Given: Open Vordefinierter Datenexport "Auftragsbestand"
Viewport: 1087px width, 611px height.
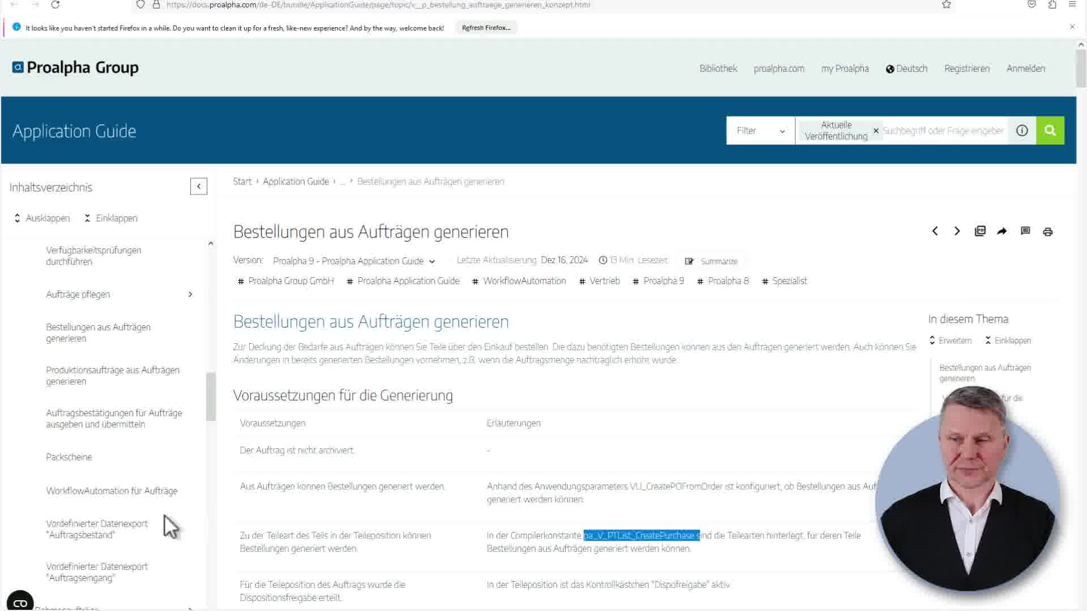Looking at the screenshot, I should pyautogui.click(x=97, y=529).
